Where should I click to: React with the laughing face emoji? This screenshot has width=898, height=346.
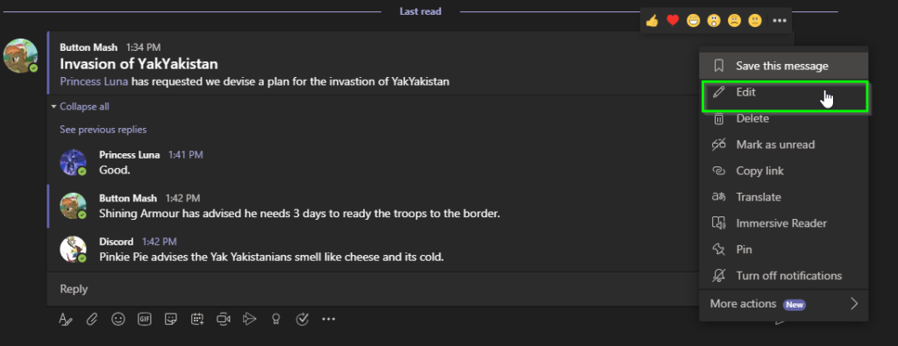693,21
